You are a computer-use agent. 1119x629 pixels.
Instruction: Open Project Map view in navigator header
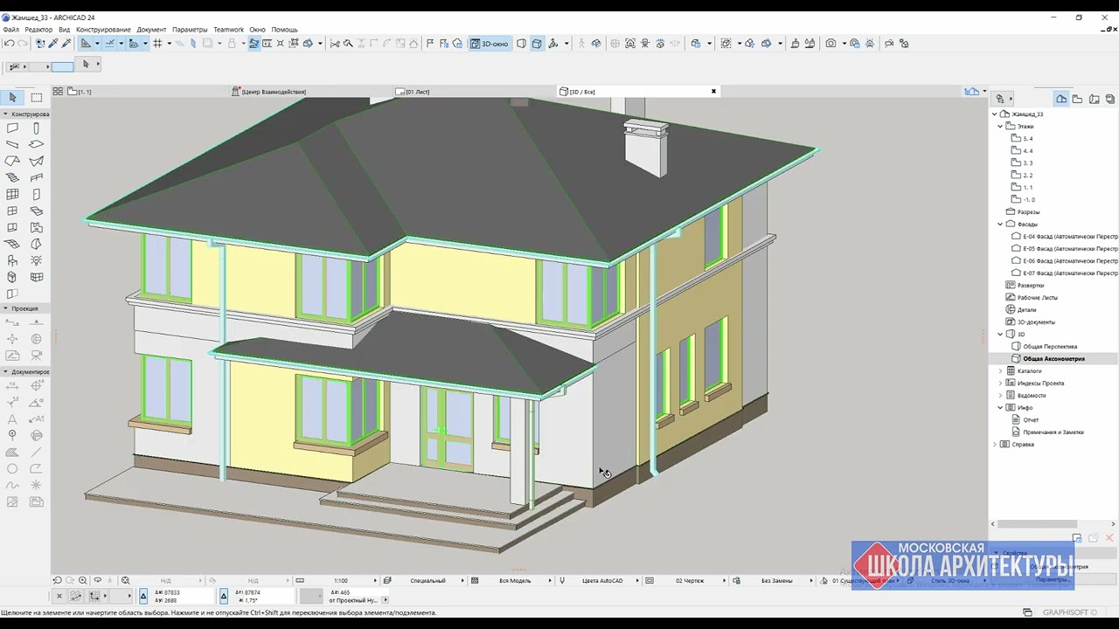pyautogui.click(x=1061, y=99)
